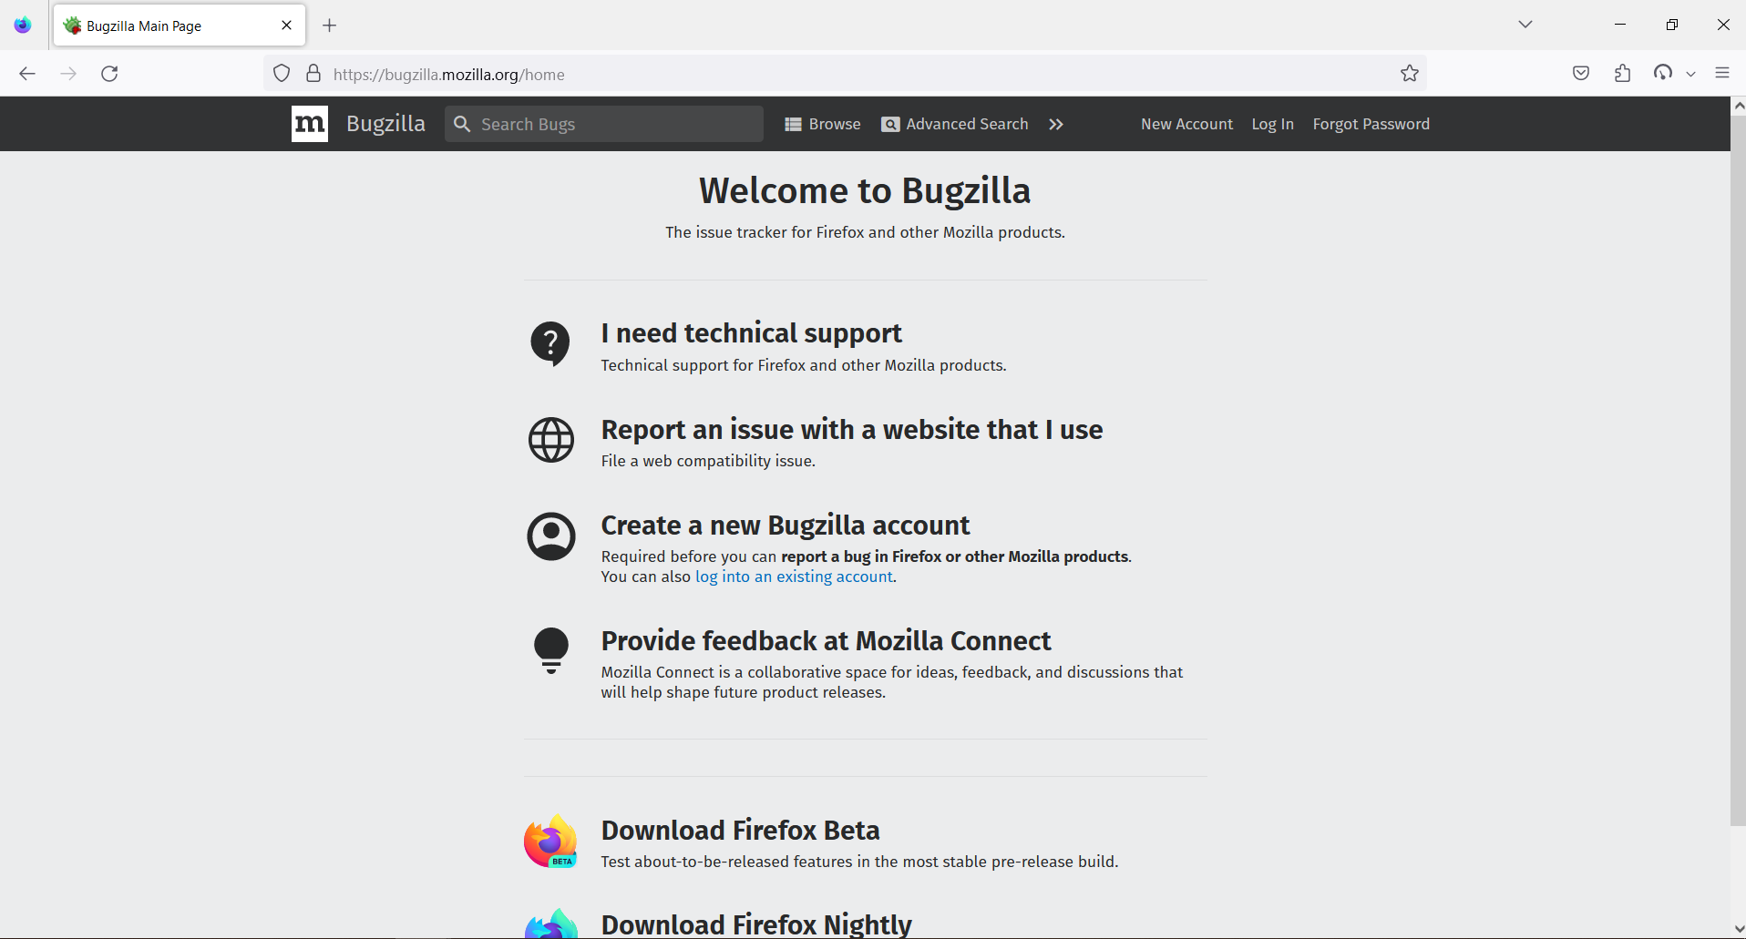Click the technical support question mark icon
The height and width of the screenshot is (939, 1746).
pos(550,344)
